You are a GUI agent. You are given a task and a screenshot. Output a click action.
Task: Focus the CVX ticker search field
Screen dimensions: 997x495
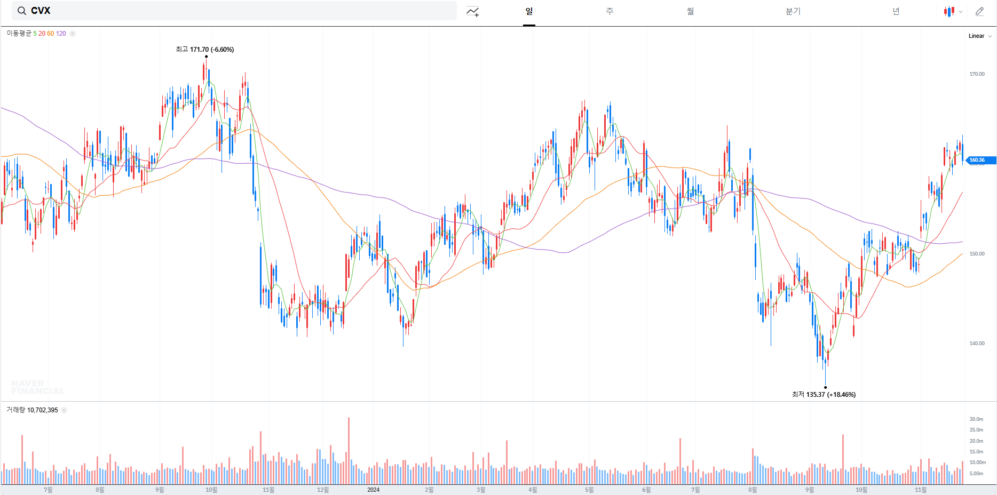coord(234,11)
